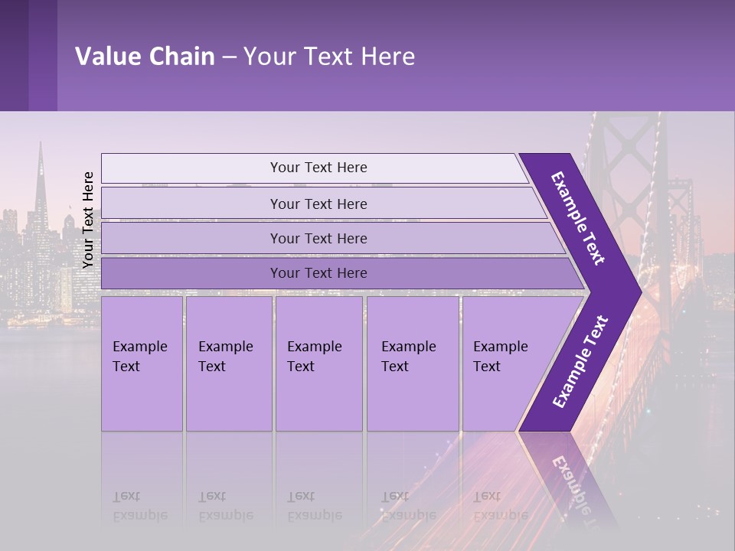
Task: Click the rightmost "Example Text" box
Action: (x=498, y=364)
